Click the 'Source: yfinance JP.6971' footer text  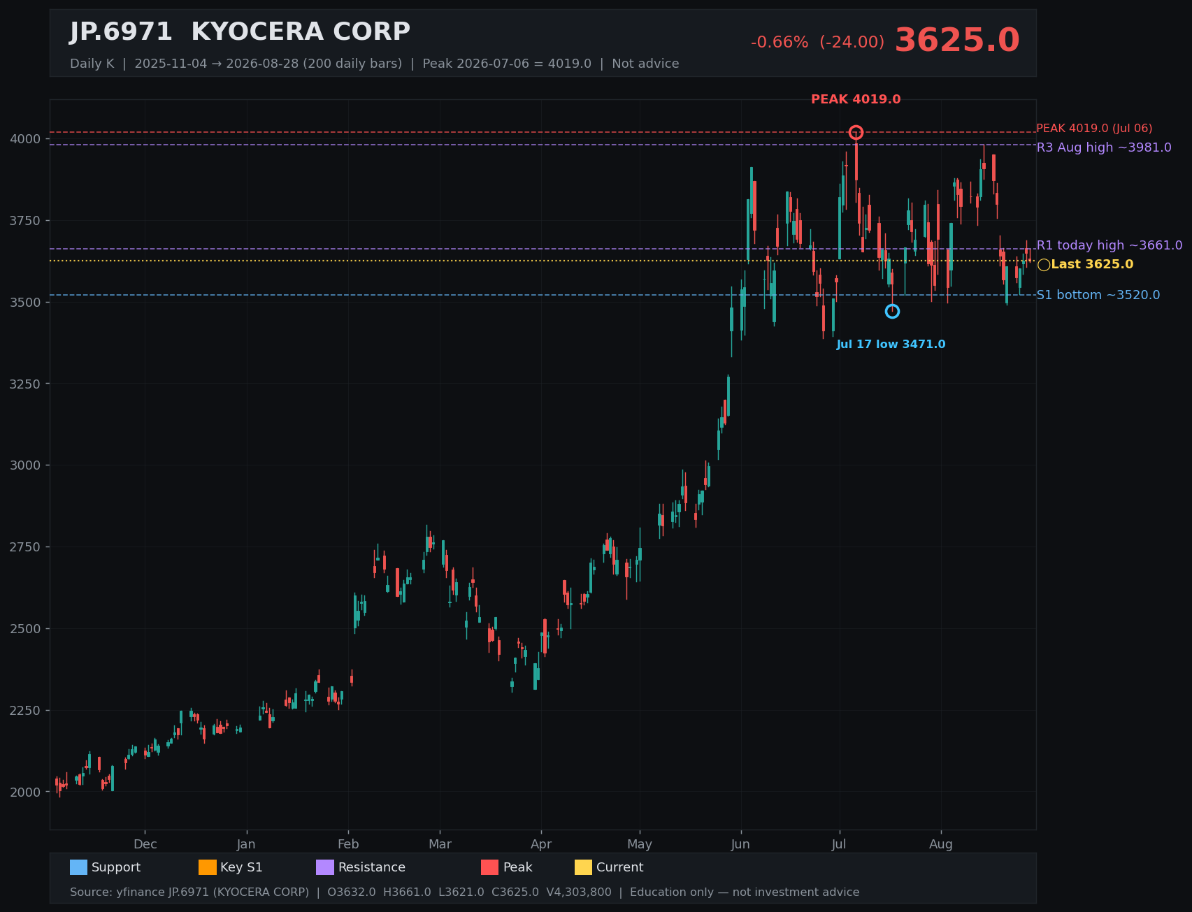point(465,892)
